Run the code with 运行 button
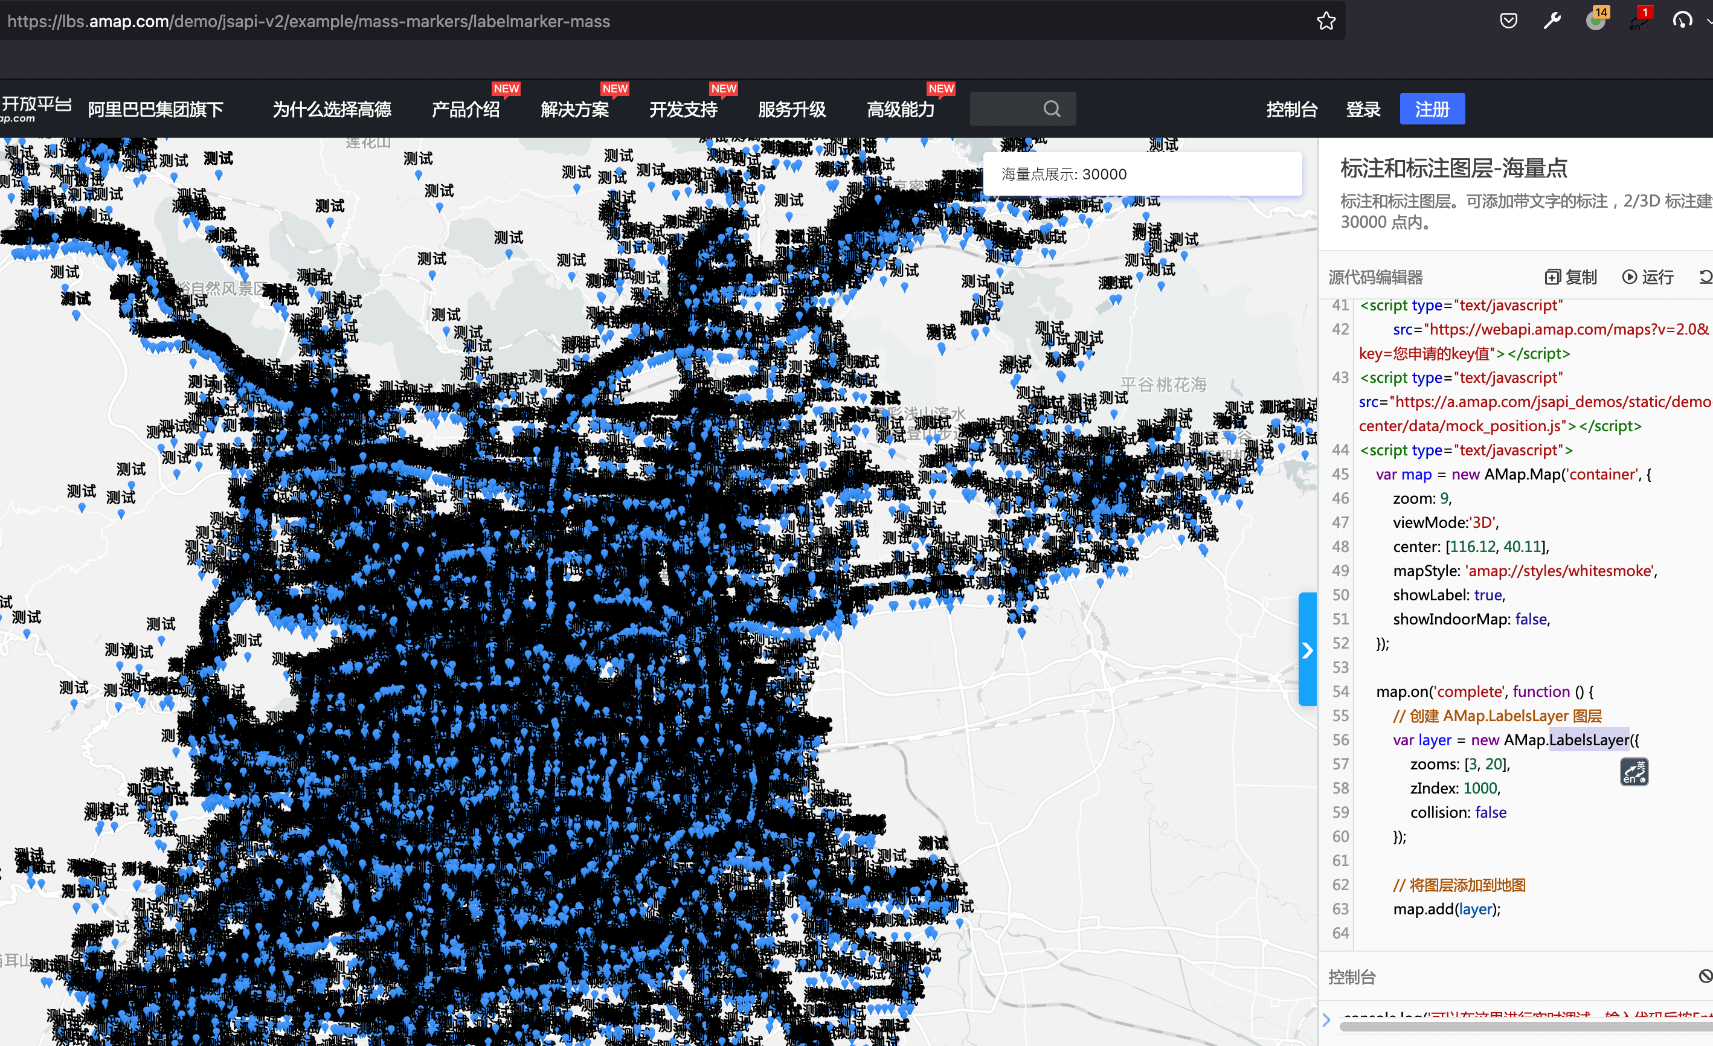This screenshot has width=1713, height=1046. (x=1648, y=277)
